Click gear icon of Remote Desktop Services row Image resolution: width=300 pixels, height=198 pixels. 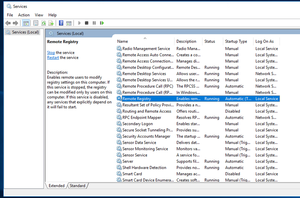point(119,74)
